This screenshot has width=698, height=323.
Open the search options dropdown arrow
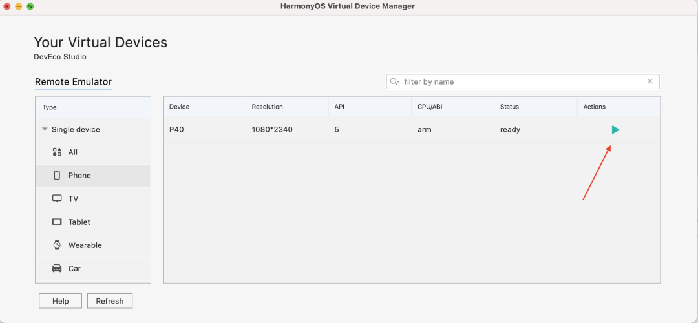(x=399, y=82)
